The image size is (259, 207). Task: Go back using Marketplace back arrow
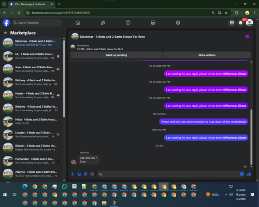point(6,33)
